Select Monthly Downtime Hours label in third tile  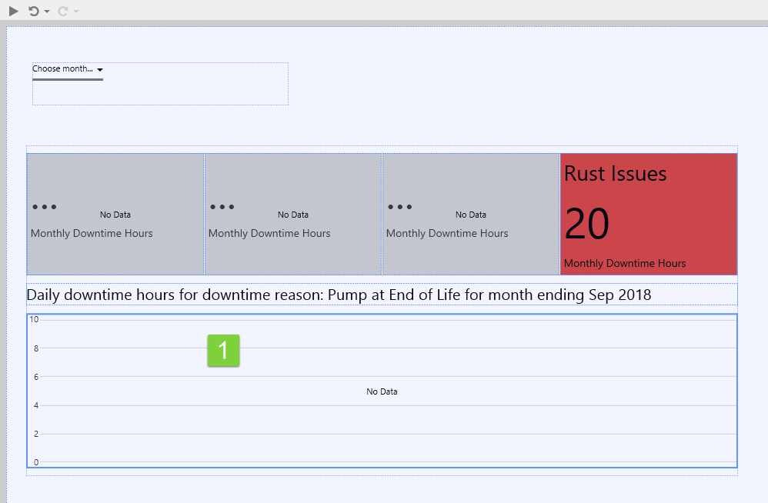(x=447, y=233)
